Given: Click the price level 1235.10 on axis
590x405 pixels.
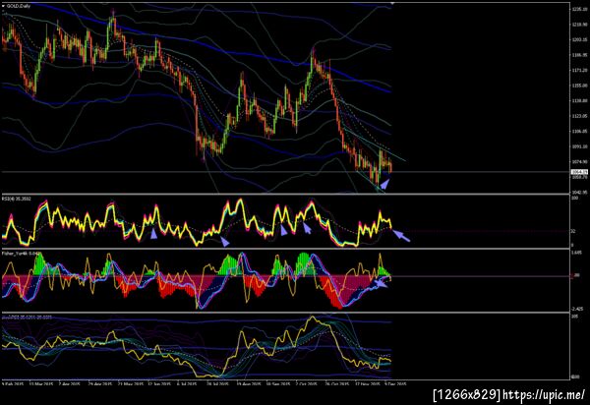Looking at the screenshot, I should coord(580,9).
